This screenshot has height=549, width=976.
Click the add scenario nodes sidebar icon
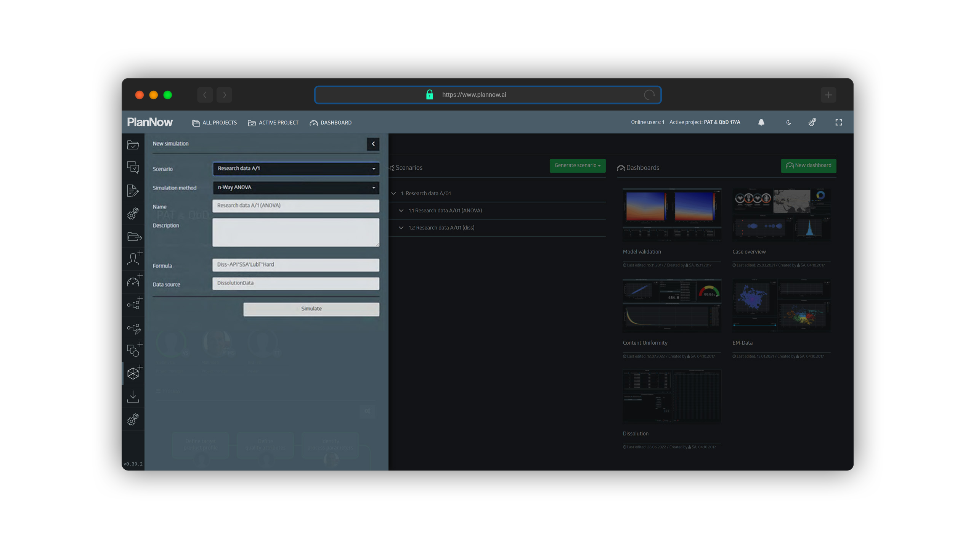134,303
